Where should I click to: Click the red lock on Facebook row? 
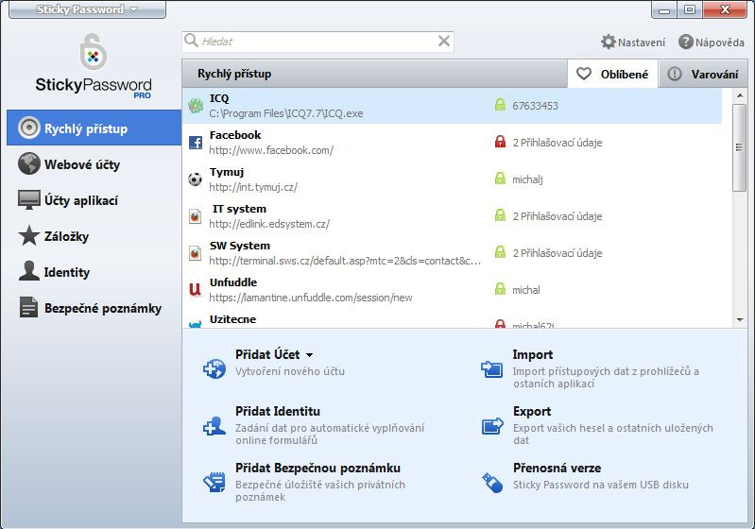pos(500,141)
